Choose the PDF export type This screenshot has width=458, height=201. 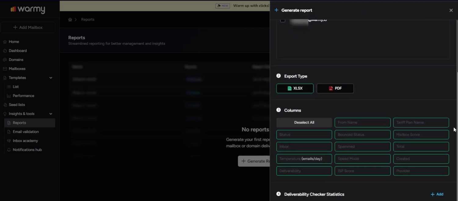[x=335, y=88]
